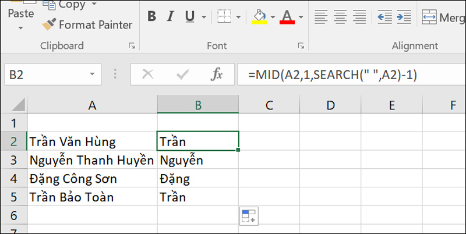Click into the Name Box showing B2
Viewport: 466px width, 234px height.
(x=48, y=75)
